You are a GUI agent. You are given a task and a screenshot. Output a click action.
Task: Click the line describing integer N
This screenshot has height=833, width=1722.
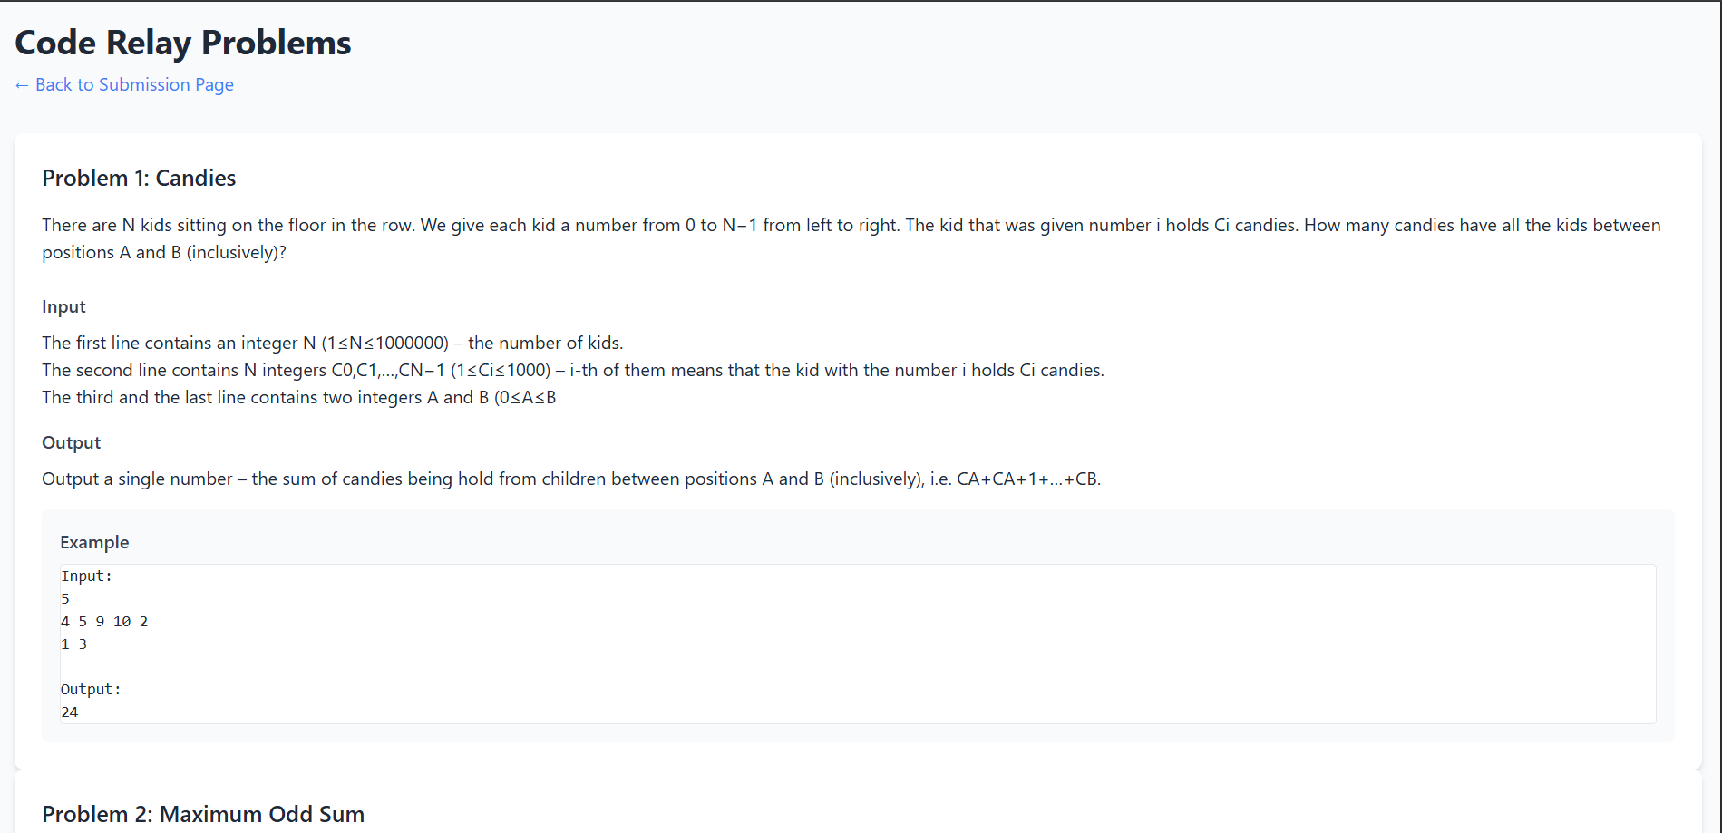tap(332, 343)
